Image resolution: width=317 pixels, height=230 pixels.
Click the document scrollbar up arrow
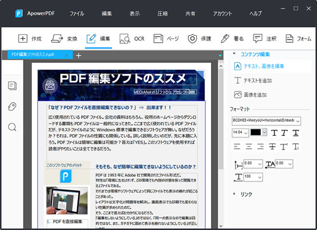221,66
